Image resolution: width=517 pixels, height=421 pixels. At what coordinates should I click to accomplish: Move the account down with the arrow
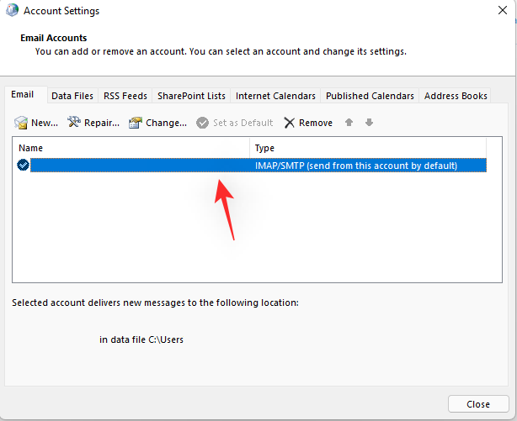point(369,123)
